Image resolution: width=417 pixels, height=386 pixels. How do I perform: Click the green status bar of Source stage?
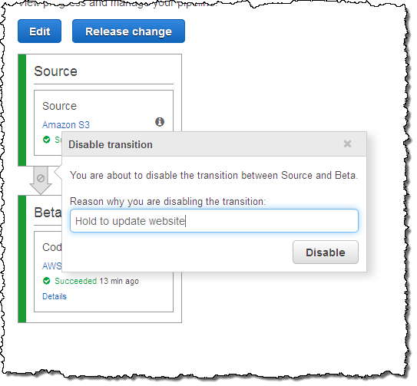coord(22,111)
